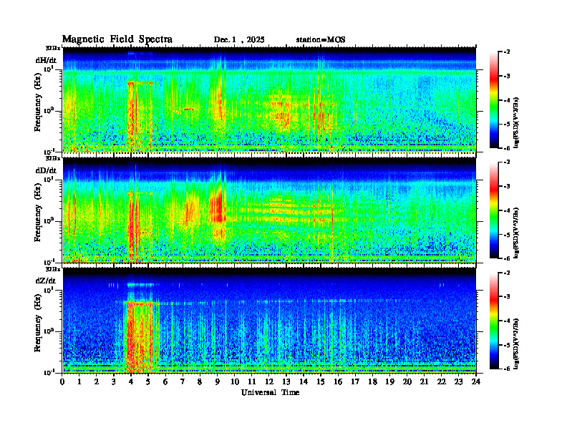Click hour '12' on Universal Time axis

coord(269,381)
